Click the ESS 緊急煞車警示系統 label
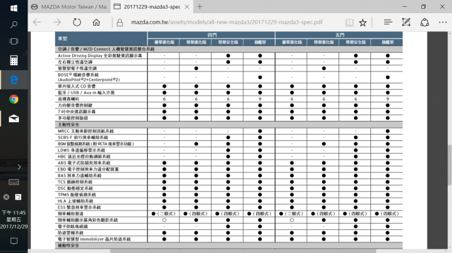Screen dimensions: 452x253 tap(79, 207)
